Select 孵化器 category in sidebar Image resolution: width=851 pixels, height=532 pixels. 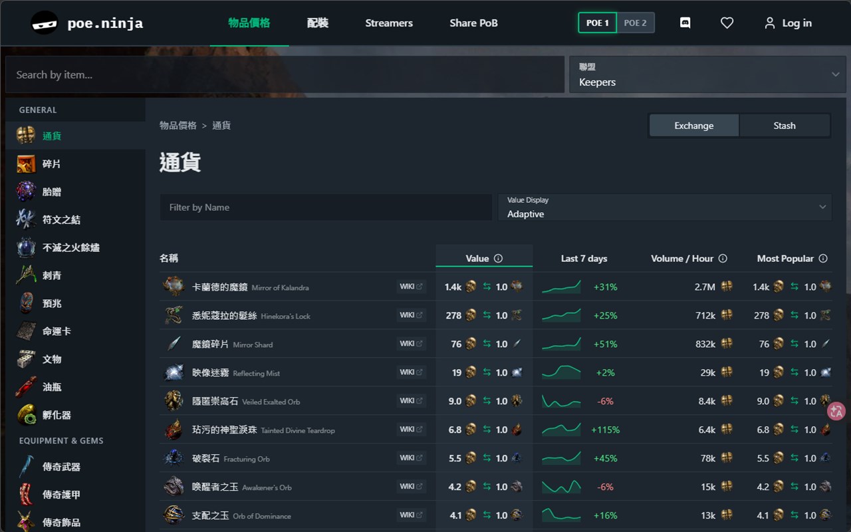(x=75, y=415)
